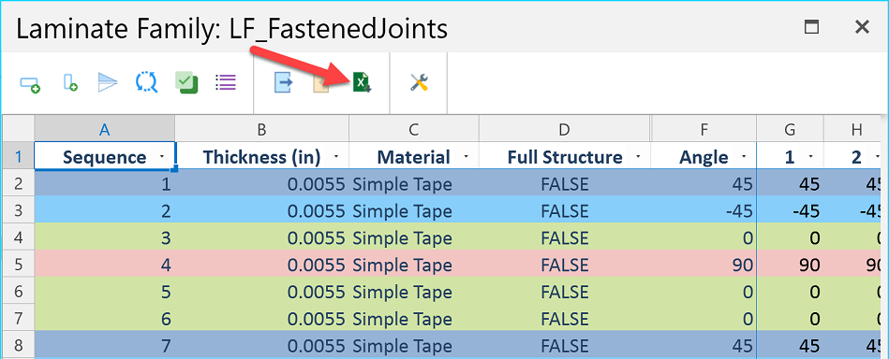Click Sequence cell with value 5
The image size is (889, 359).
point(104,292)
